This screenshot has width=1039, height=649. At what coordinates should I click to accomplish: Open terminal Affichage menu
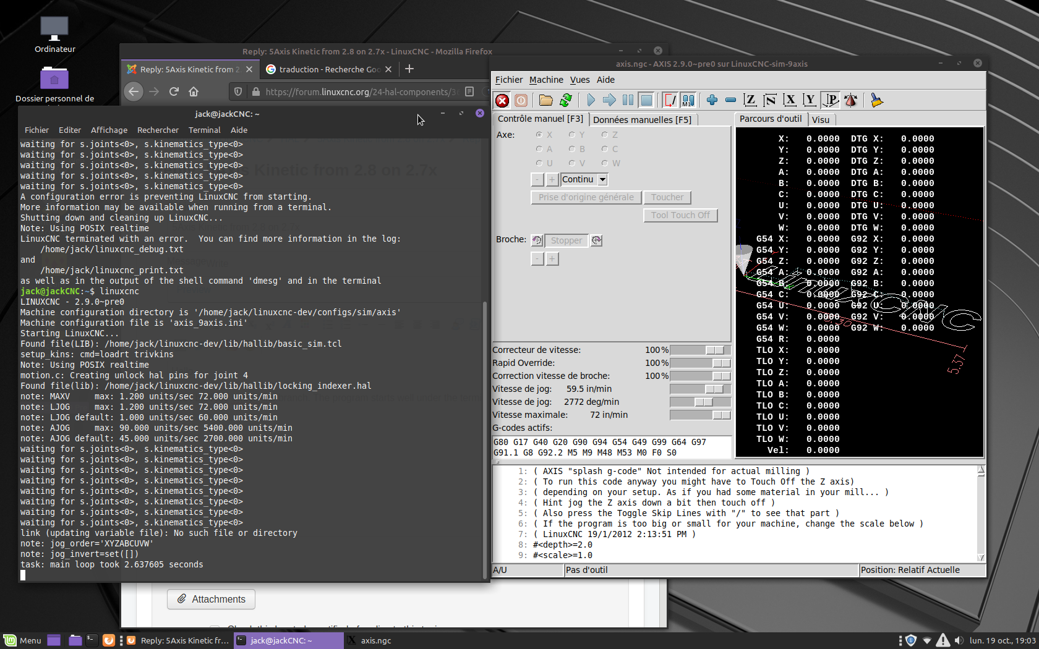109,130
